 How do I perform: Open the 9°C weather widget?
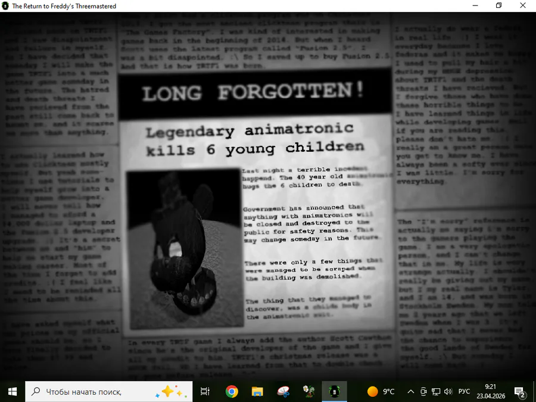coord(381,391)
